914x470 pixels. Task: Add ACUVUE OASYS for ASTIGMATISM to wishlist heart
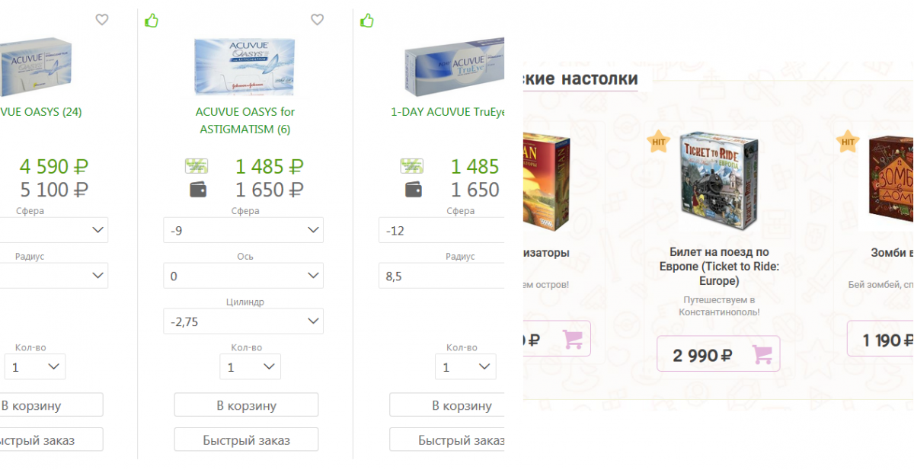[318, 20]
